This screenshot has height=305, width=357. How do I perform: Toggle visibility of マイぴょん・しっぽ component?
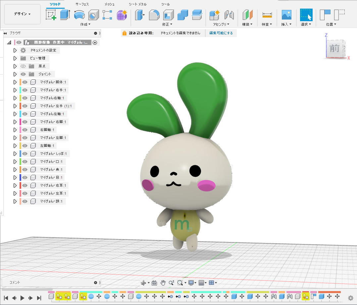click(x=25, y=154)
